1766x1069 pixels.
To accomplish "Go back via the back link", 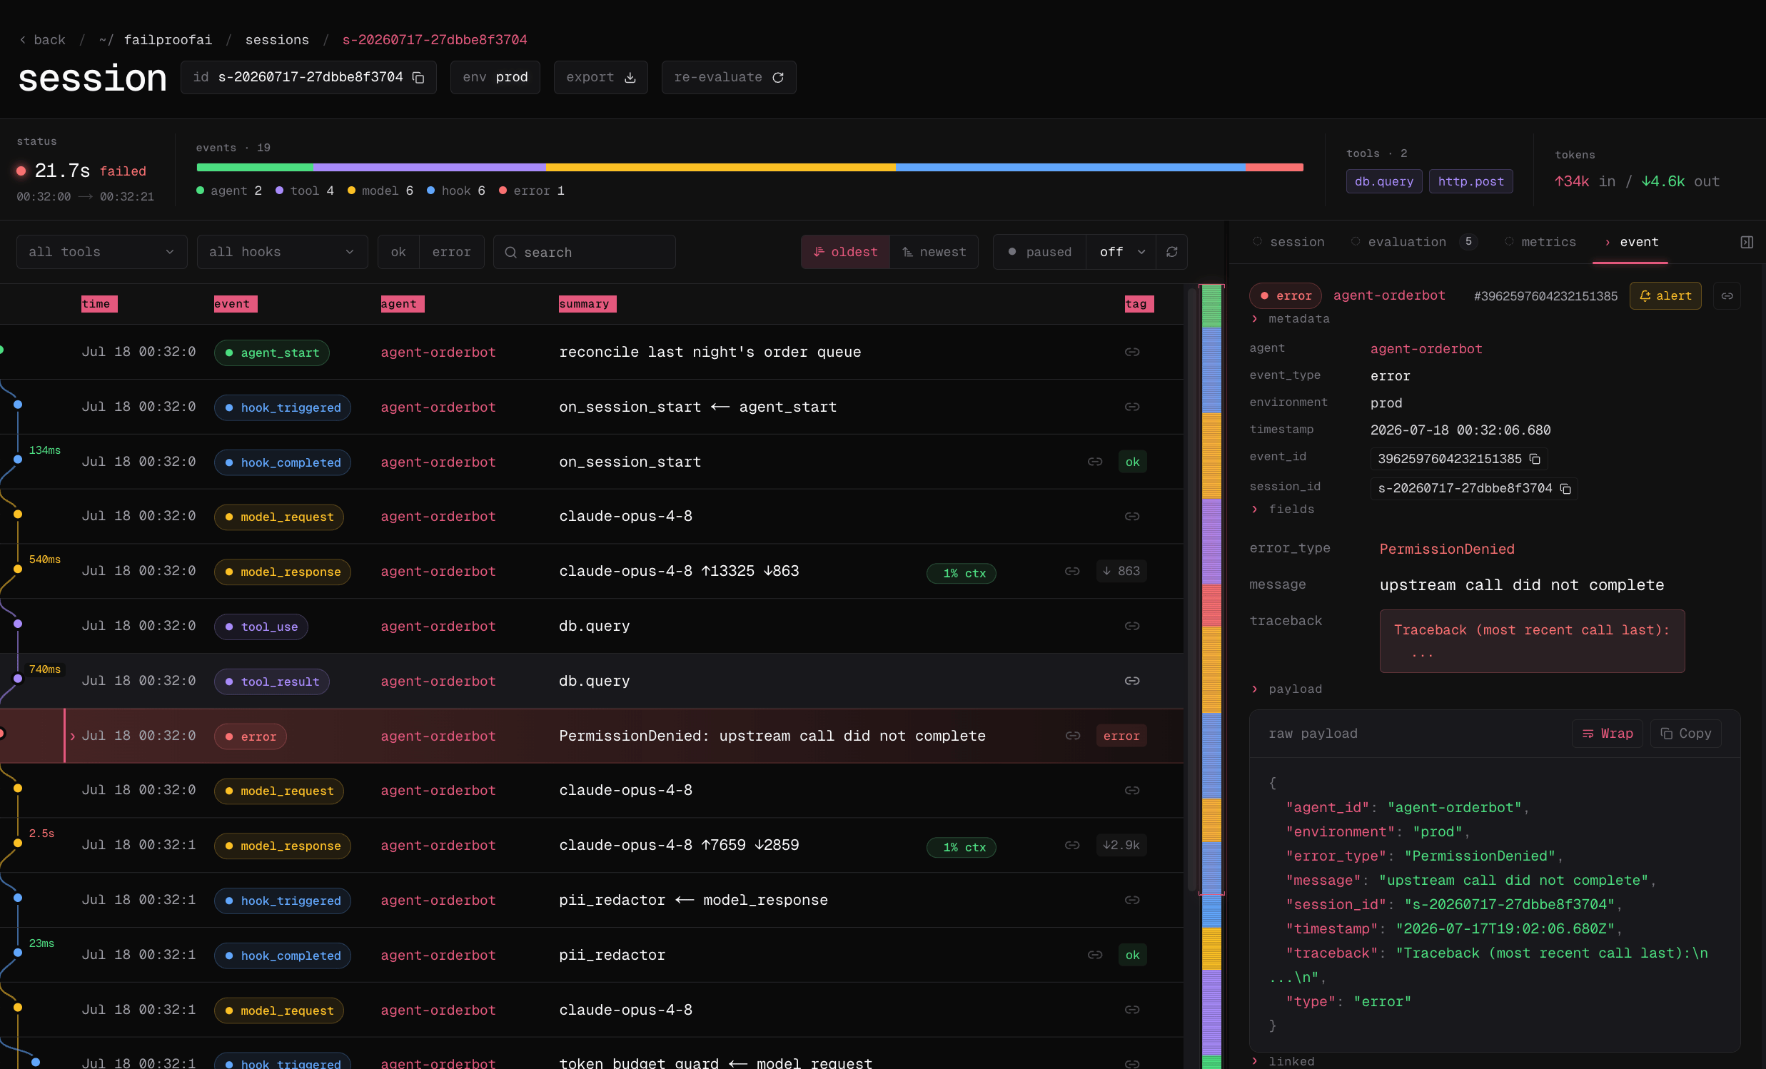I will click(42, 40).
